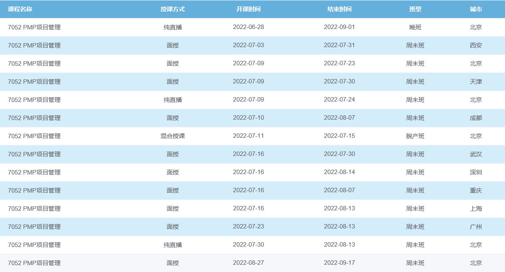
Task: Click the end date 2022-08-14
Action: click(339, 172)
